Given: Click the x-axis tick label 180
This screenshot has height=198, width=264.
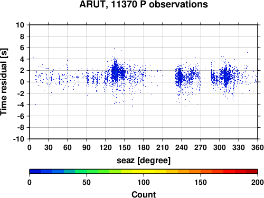Looking at the screenshot, I should [x=144, y=147].
